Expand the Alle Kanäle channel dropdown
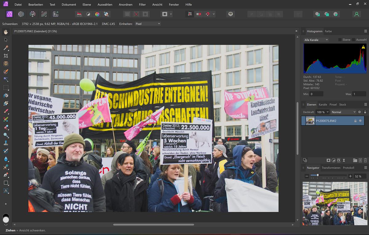 [316, 40]
